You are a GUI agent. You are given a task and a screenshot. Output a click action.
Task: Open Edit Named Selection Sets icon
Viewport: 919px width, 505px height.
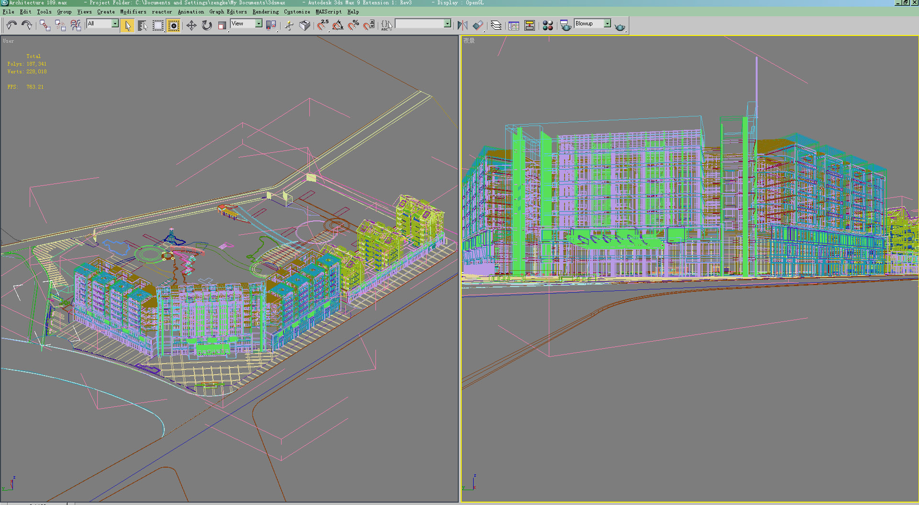386,25
